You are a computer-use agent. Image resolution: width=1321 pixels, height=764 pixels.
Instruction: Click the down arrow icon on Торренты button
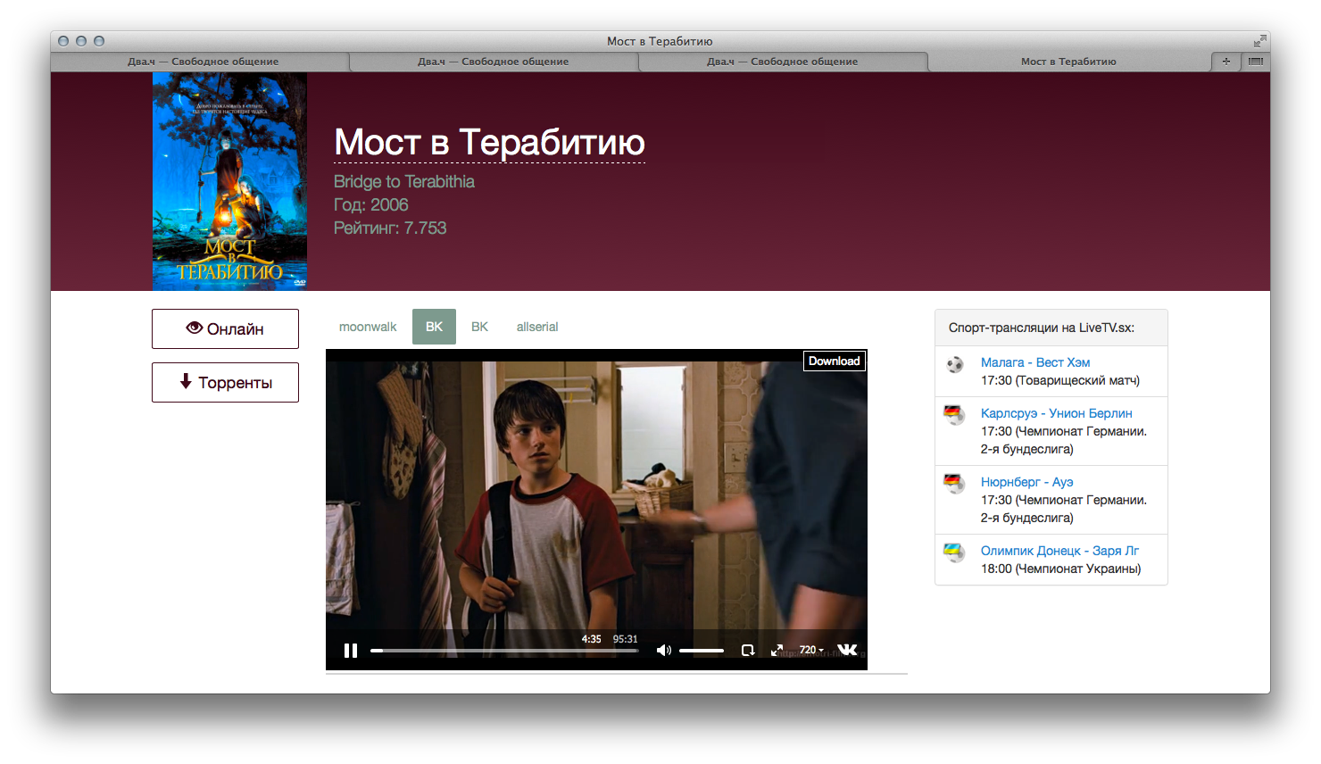tap(186, 381)
